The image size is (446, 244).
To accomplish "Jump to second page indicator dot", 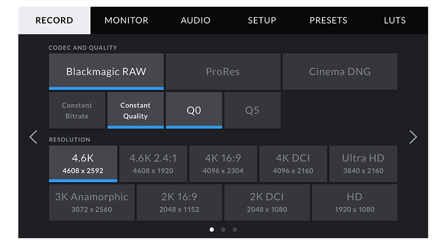I will [223, 230].
